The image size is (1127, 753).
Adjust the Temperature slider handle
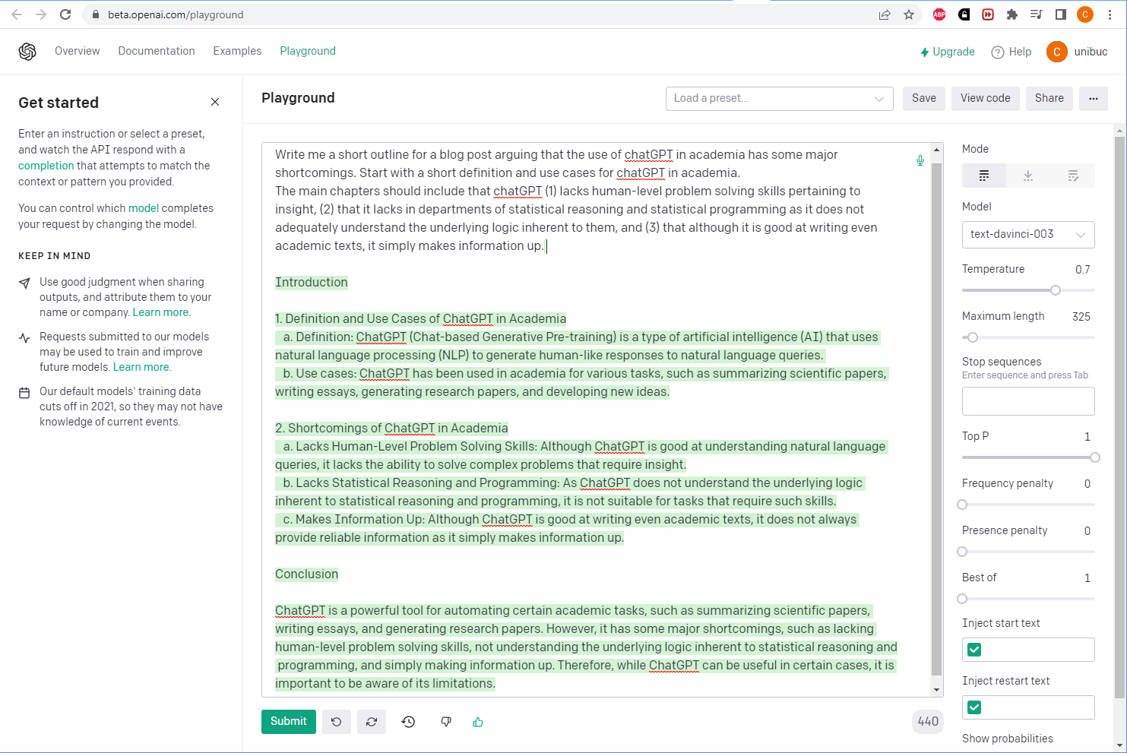(1055, 290)
